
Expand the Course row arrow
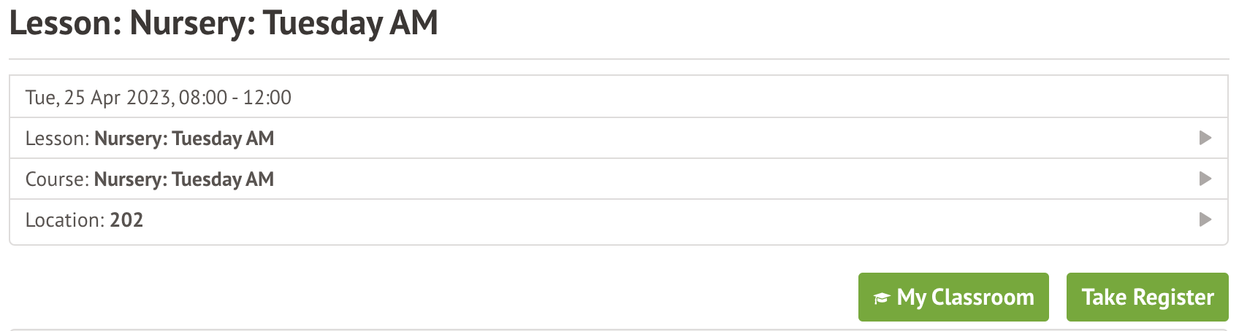(x=1205, y=179)
